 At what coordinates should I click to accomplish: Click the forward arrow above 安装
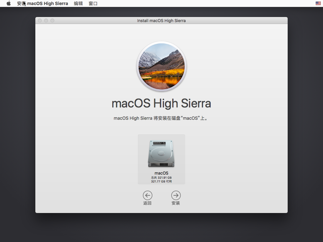pyautogui.click(x=176, y=195)
